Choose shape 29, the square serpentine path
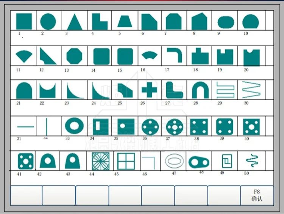Viewport: 284px width, 214px height. [226, 90]
